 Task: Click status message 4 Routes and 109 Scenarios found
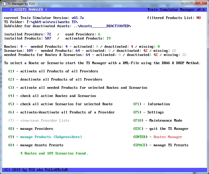(x=54, y=153)
